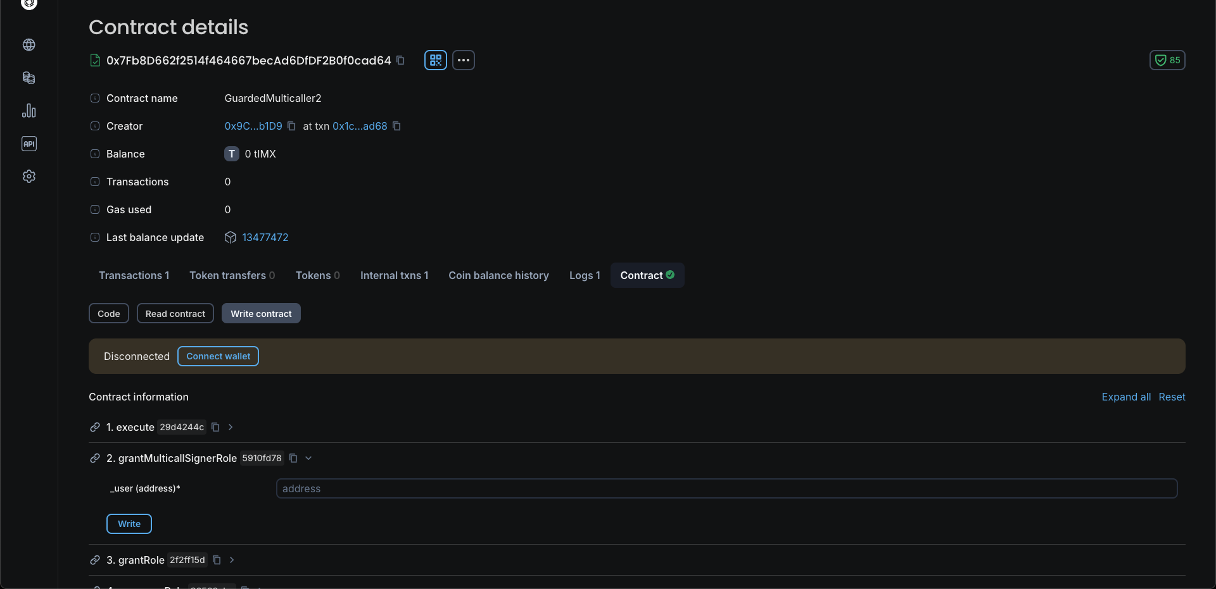Collapse the grantMulticallSignerRole method

(308, 458)
